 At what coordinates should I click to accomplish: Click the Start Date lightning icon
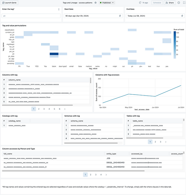[x=120, y=16]
